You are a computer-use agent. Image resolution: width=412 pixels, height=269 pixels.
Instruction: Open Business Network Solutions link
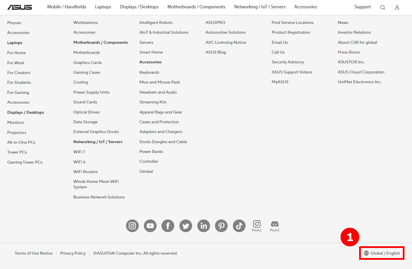click(x=99, y=197)
